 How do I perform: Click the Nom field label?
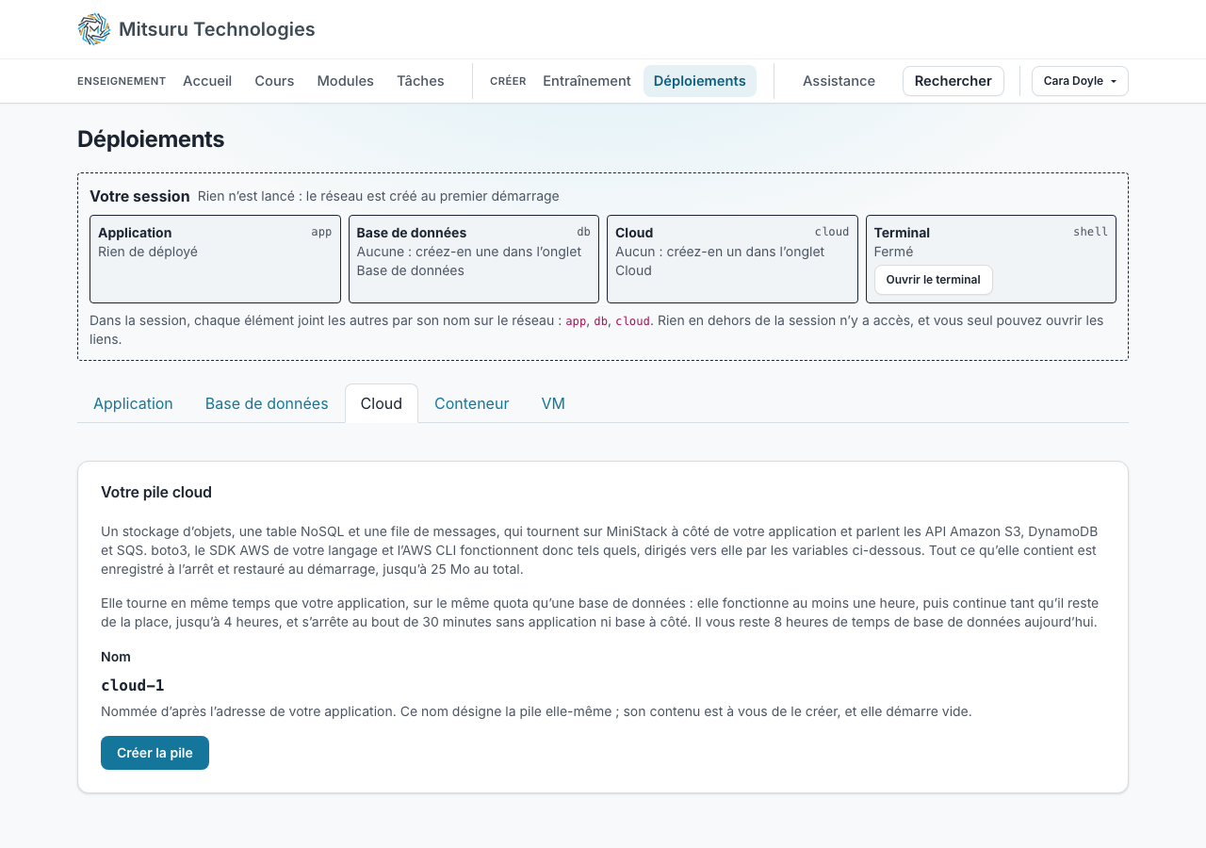coord(116,657)
